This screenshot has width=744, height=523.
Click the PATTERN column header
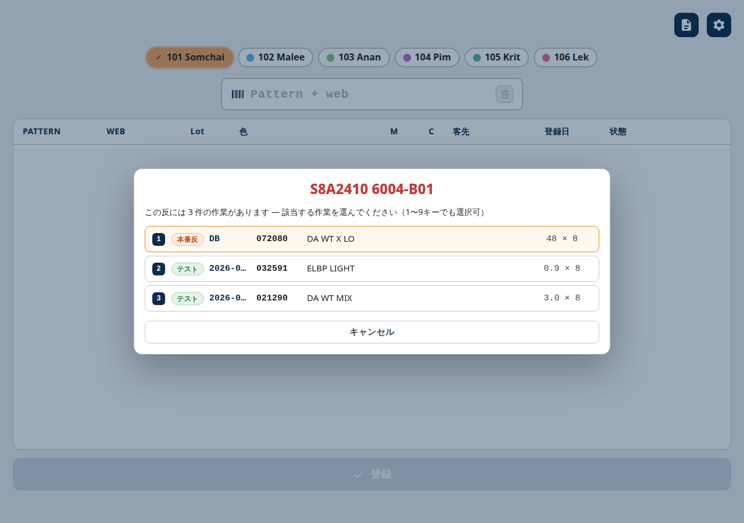point(42,131)
